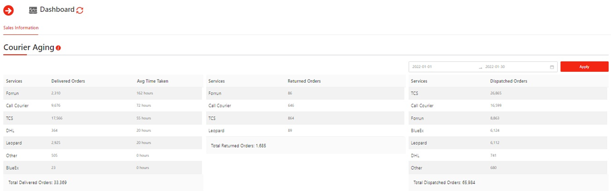
Task: Click the arrow between the two dates
Action: [x=480, y=67]
